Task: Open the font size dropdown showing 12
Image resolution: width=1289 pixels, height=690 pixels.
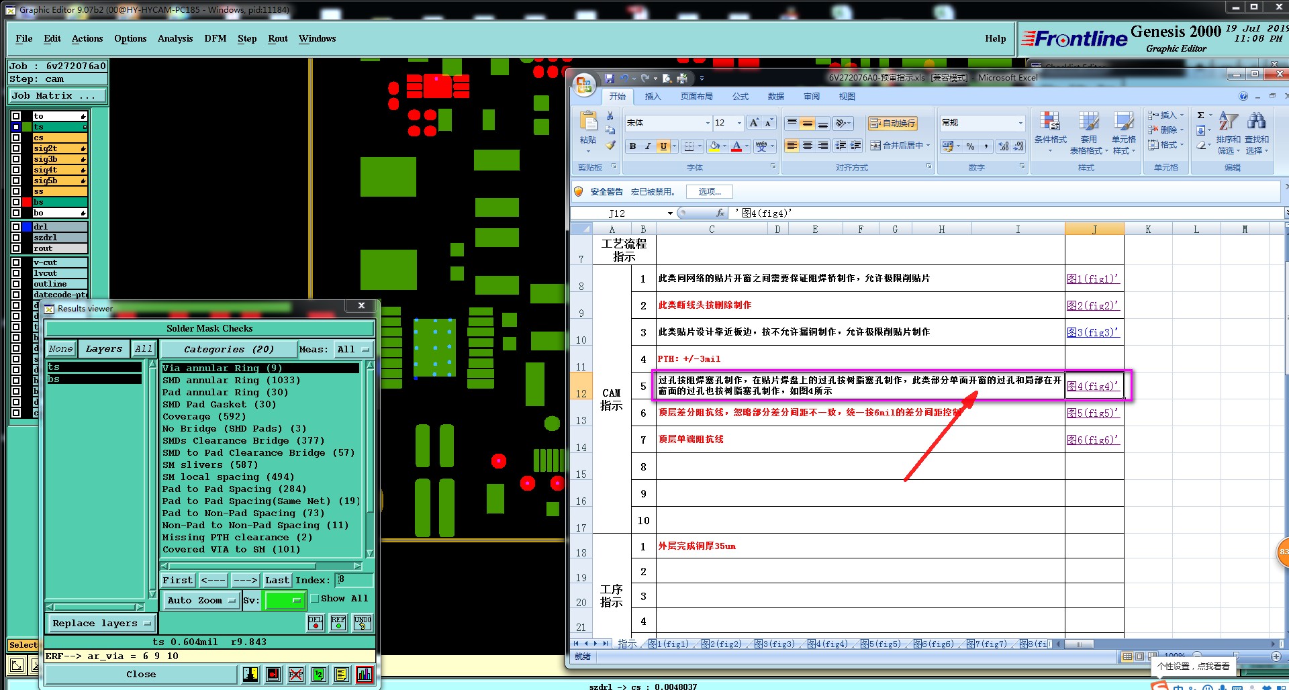Action: (x=739, y=123)
